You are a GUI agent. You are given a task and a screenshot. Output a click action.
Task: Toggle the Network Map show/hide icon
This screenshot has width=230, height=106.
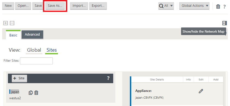tap(225, 23)
